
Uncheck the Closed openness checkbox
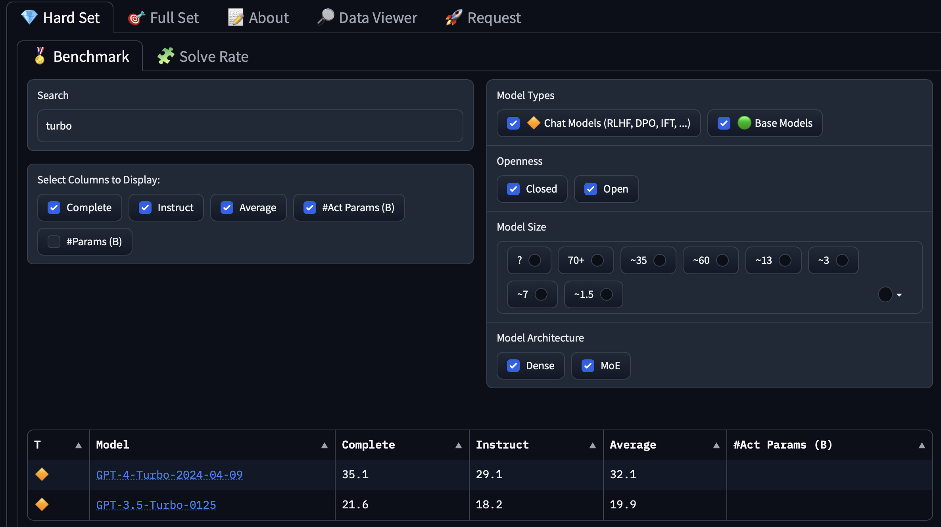pos(513,189)
